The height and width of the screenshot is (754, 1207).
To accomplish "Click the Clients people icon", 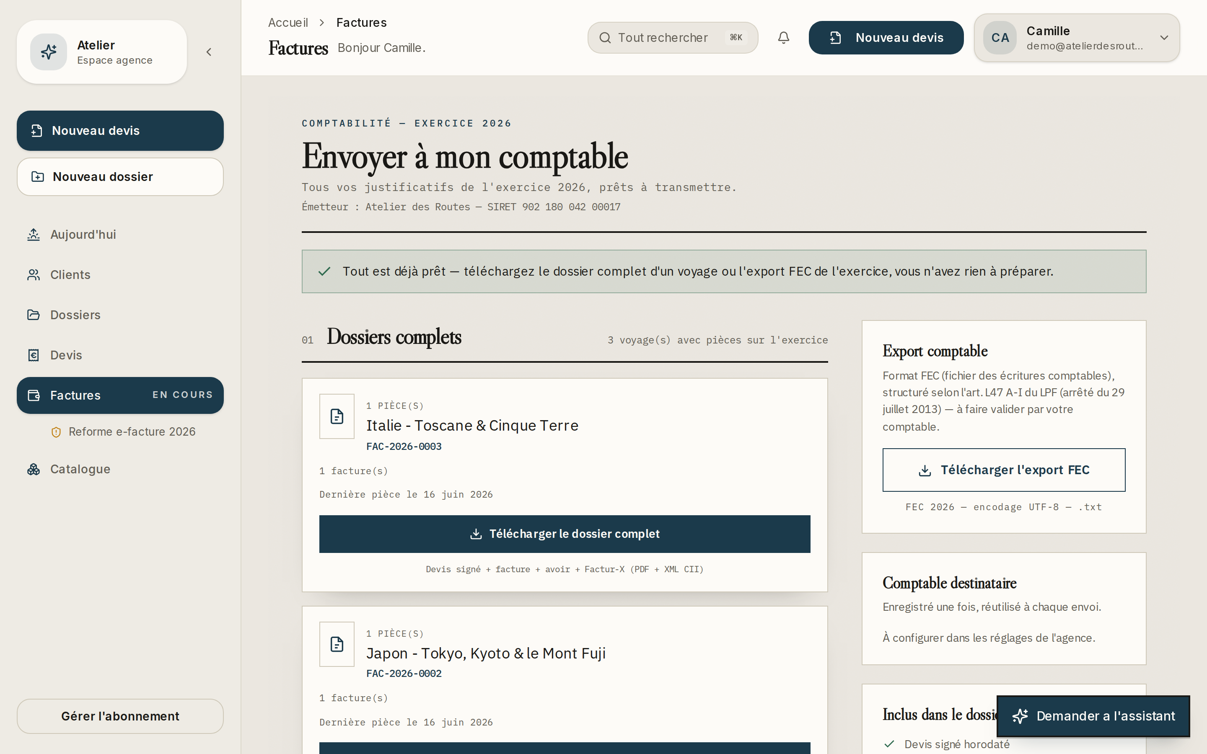I will coord(34,275).
